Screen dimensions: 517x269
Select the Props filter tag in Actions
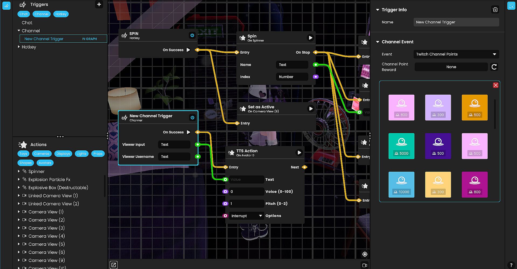pos(98,154)
